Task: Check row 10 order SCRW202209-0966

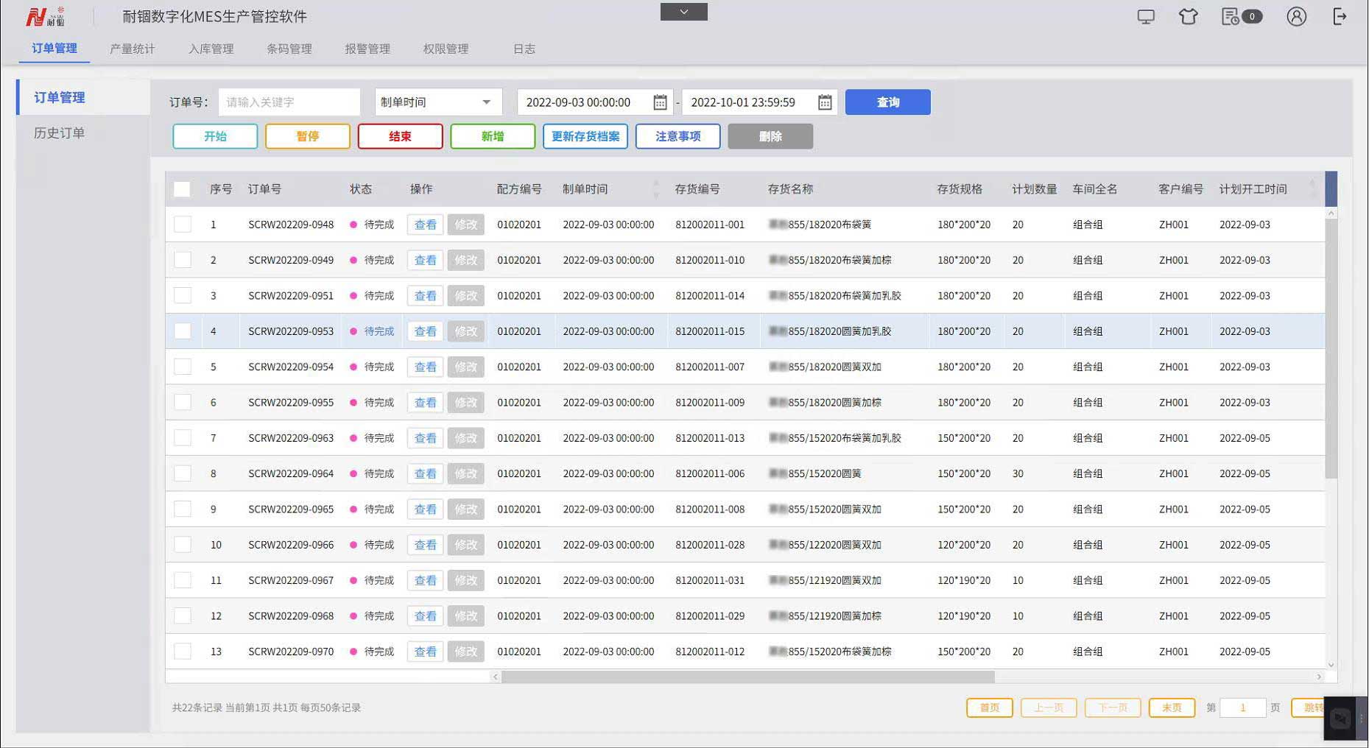Action: click(x=182, y=545)
